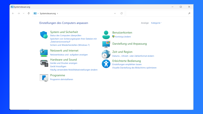Image resolution: width=203 pixels, height=114 pixels.
Task: Go up one folder level
Action: pos(29,13)
